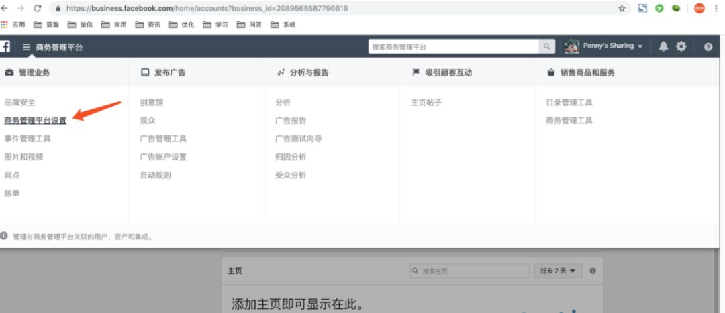Go back to the previous page in the browser
The width and height of the screenshot is (725, 313).
4,8
